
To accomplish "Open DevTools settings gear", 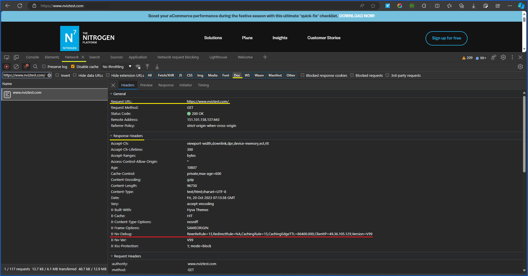I will [503, 57].
